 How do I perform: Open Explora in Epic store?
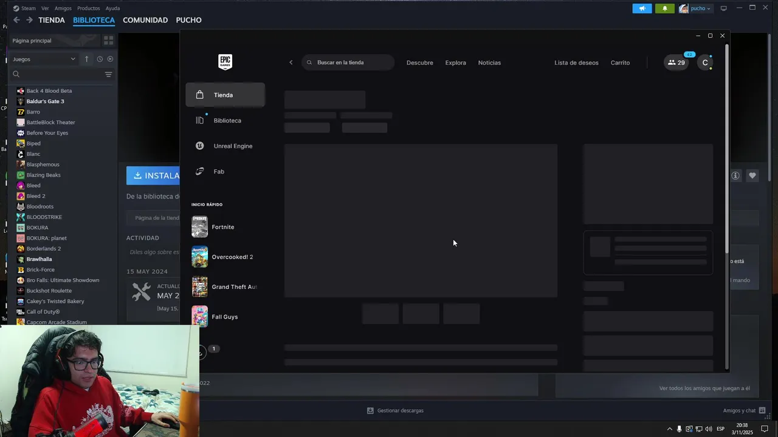pyautogui.click(x=455, y=63)
